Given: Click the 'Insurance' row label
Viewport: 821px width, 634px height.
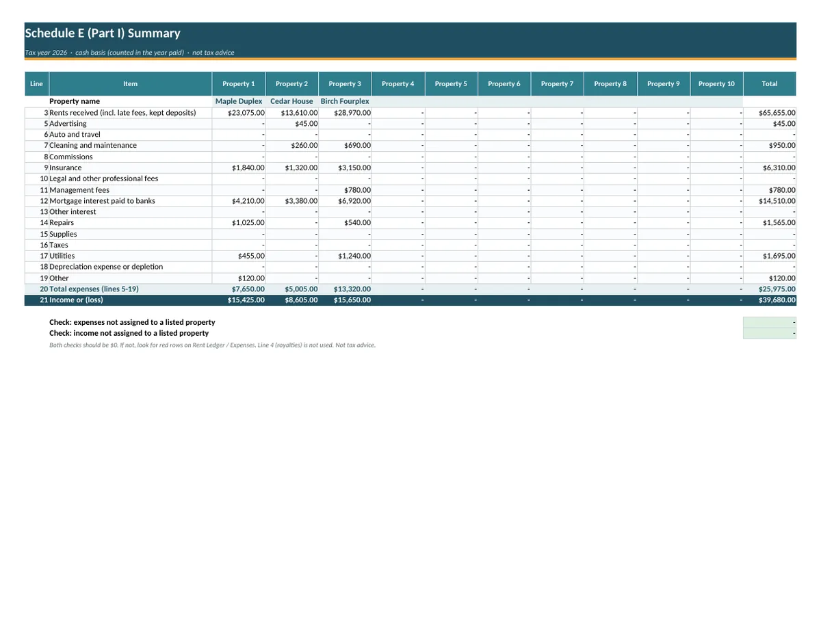Looking at the screenshot, I should pos(66,168).
